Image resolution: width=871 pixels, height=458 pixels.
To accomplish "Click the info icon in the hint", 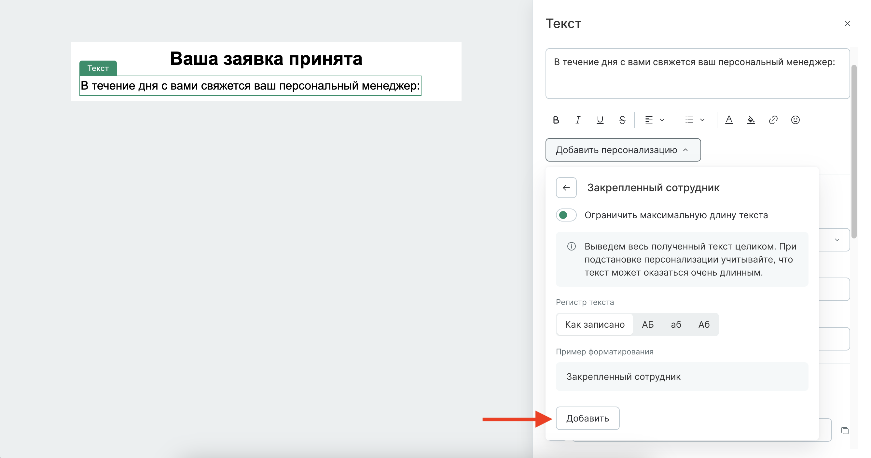I will coord(572,247).
